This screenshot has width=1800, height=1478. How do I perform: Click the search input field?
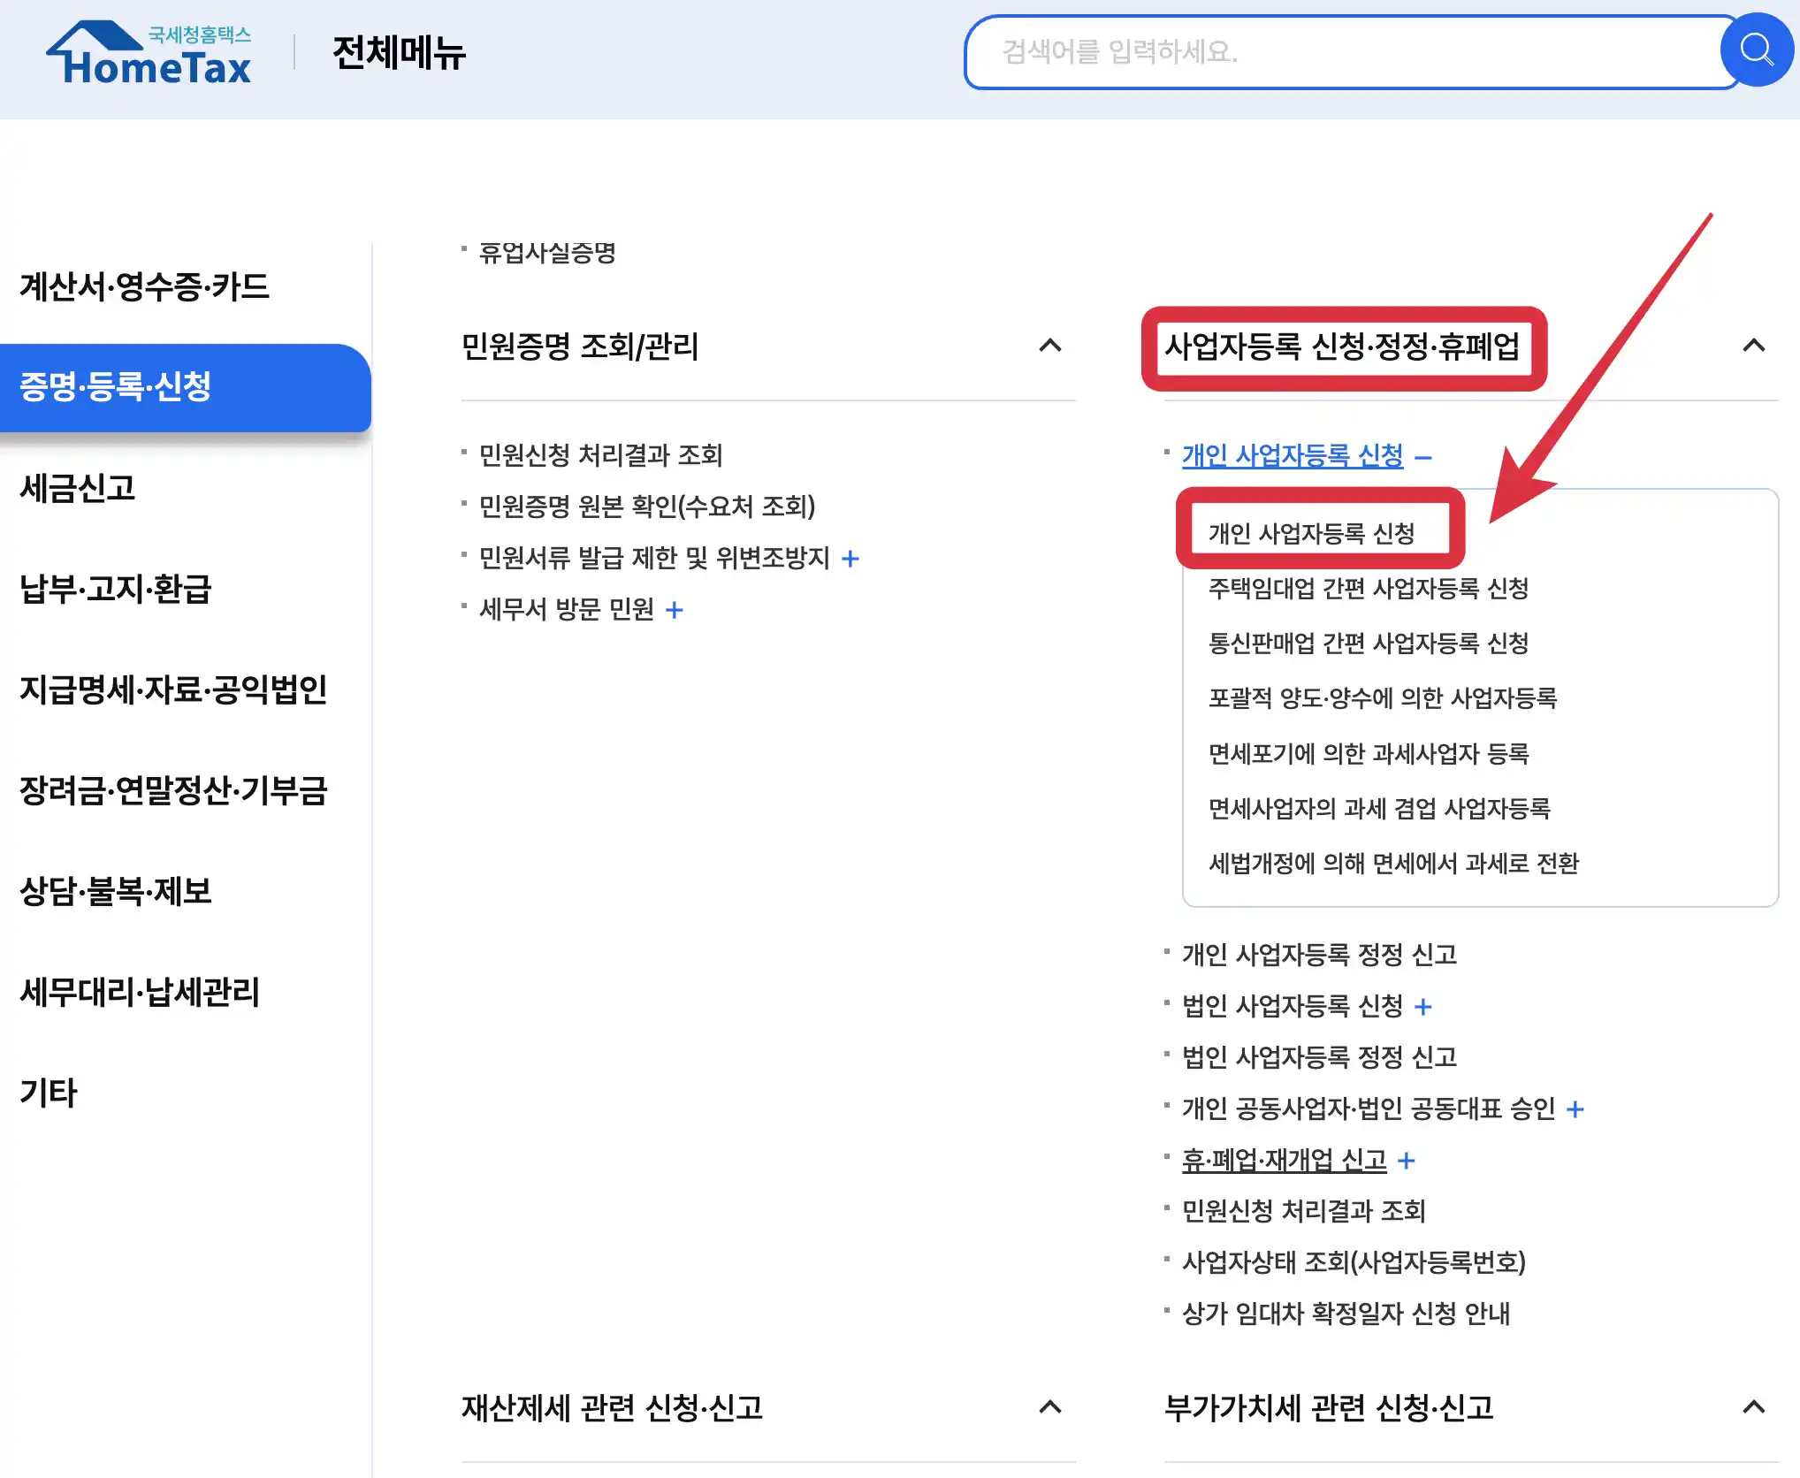coord(1326,53)
